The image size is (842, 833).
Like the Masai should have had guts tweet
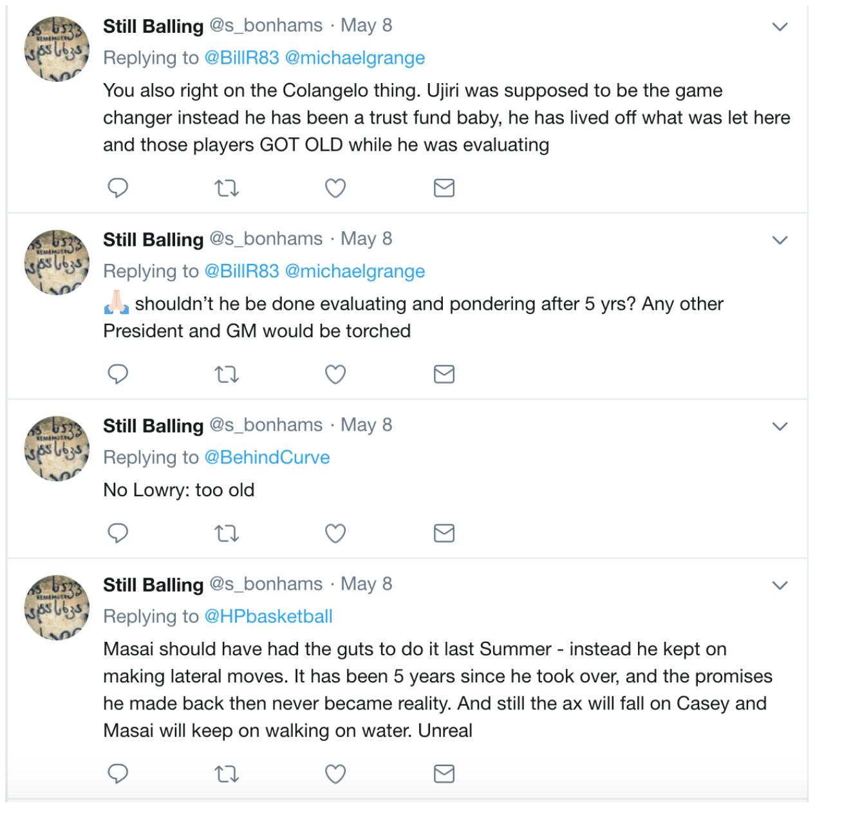click(335, 774)
